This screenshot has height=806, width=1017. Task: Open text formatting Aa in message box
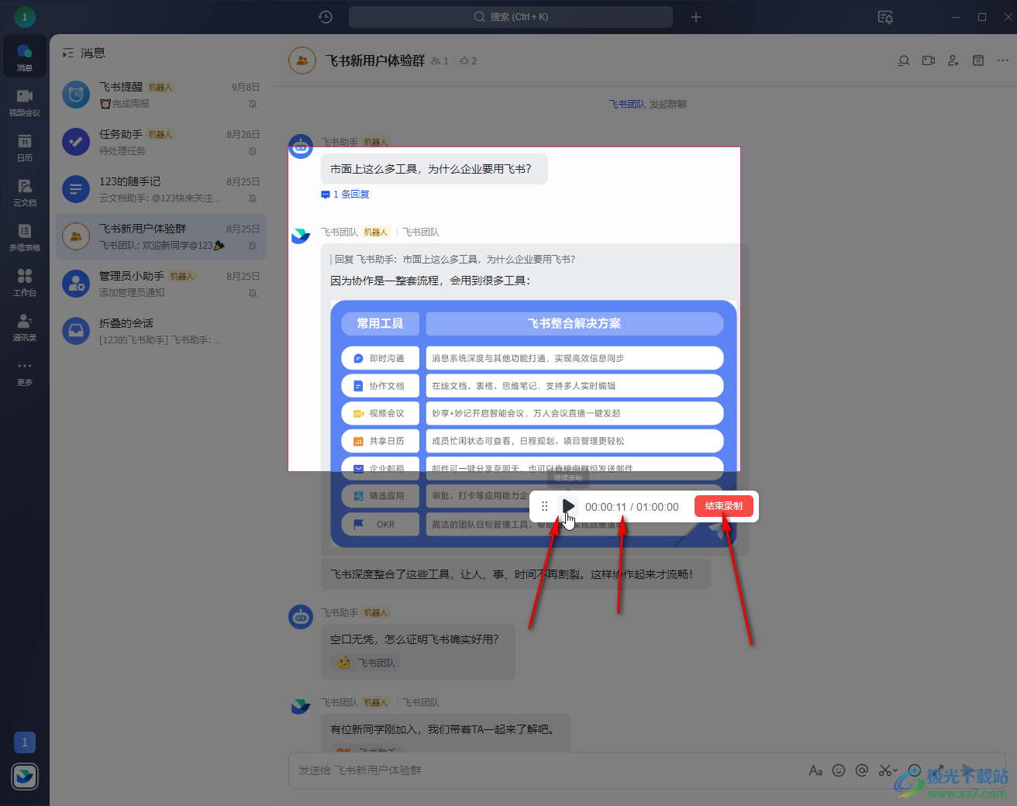click(x=815, y=770)
